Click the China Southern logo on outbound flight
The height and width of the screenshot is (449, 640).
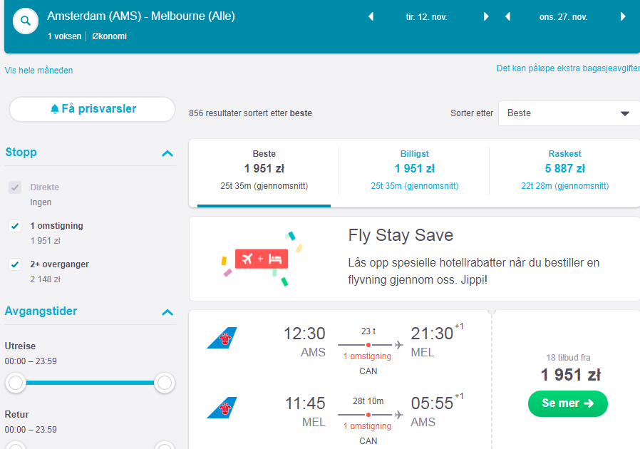(x=222, y=338)
